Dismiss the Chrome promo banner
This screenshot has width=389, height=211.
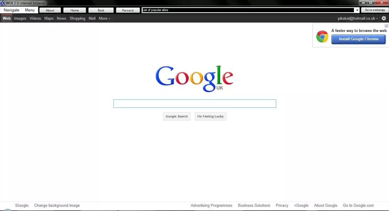coord(386,26)
